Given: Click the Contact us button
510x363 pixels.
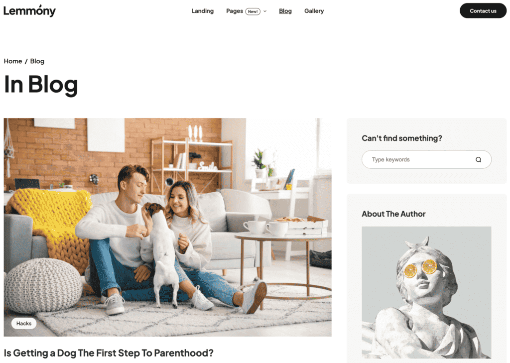Looking at the screenshot, I should pos(483,11).
